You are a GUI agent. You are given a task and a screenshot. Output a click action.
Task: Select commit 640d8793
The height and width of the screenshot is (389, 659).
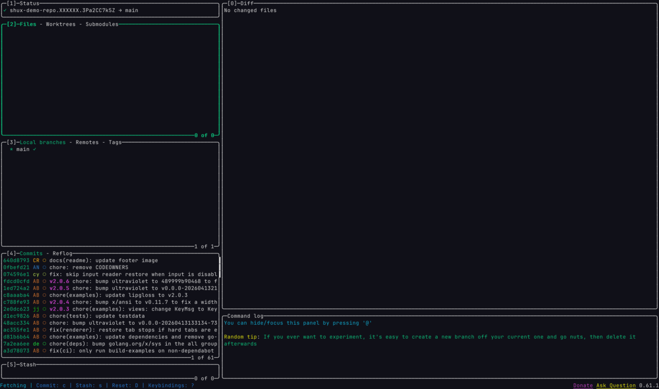click(110, 261)
